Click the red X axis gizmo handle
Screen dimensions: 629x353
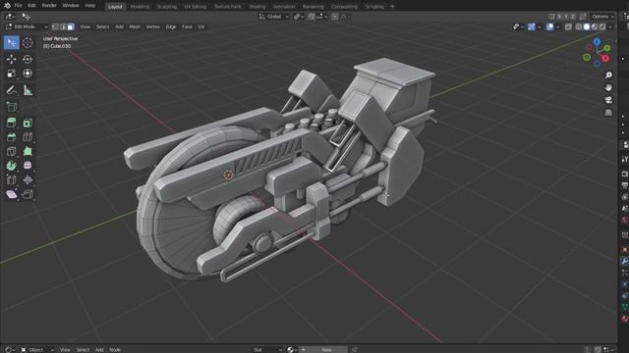[605, 59]
